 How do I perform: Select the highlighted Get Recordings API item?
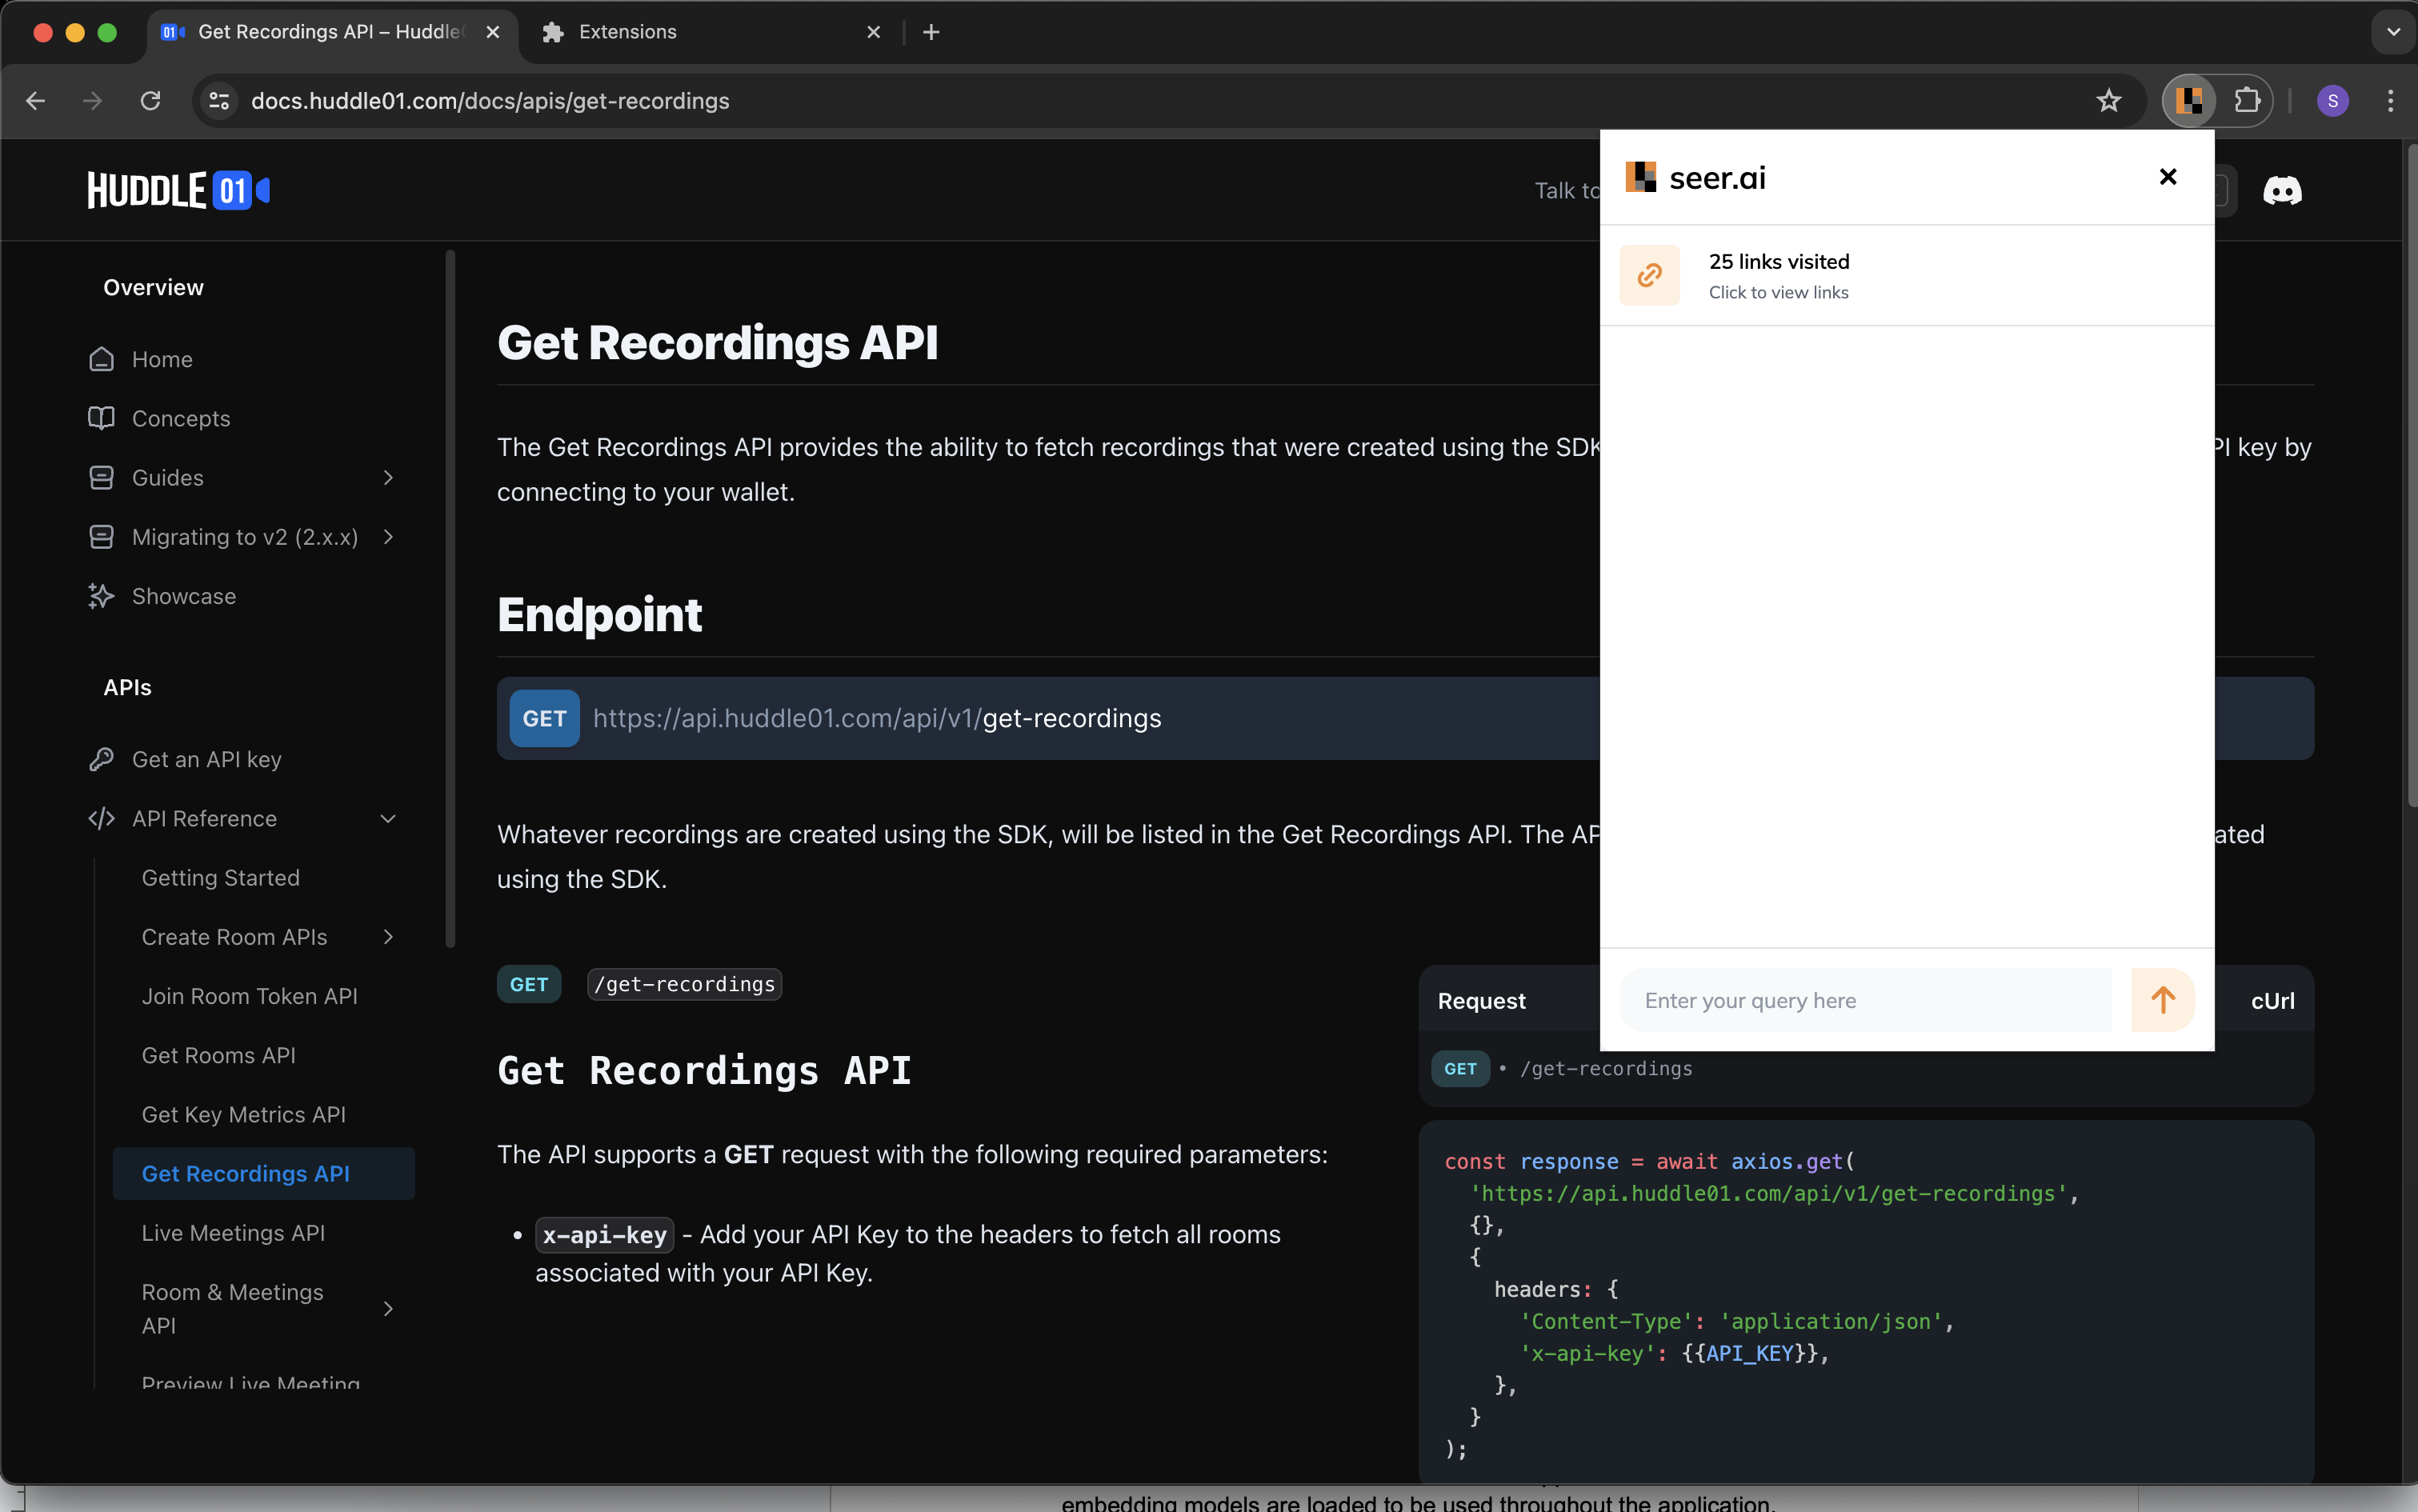(x=263, y=1174)
